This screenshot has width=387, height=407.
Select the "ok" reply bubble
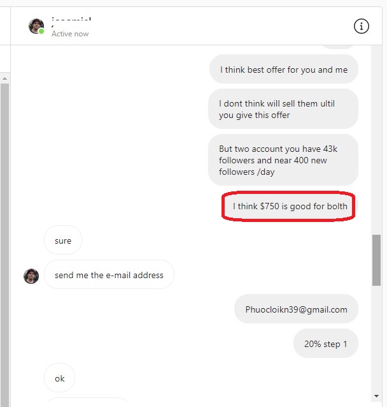click(59, 378)
